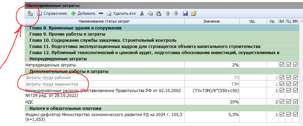303x126 pixels.
Task: Select the НДС row name
Action: coord(104,102)
